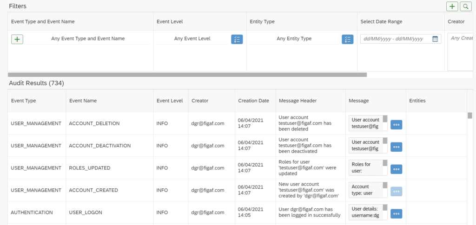
Task: Open the Entity Type selection list icon
Action: point(348,39)
